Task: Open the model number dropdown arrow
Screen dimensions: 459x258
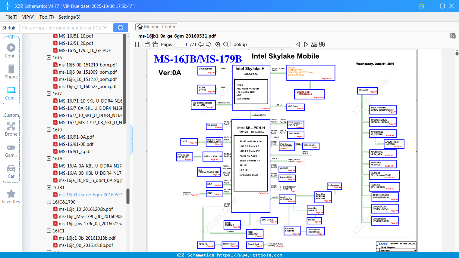Action: point(105,28)
